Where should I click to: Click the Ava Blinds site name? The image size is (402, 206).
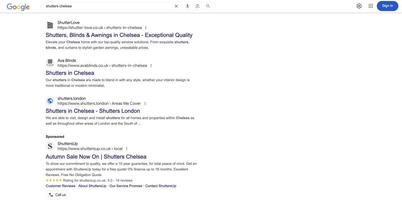[x=67, y=60]
